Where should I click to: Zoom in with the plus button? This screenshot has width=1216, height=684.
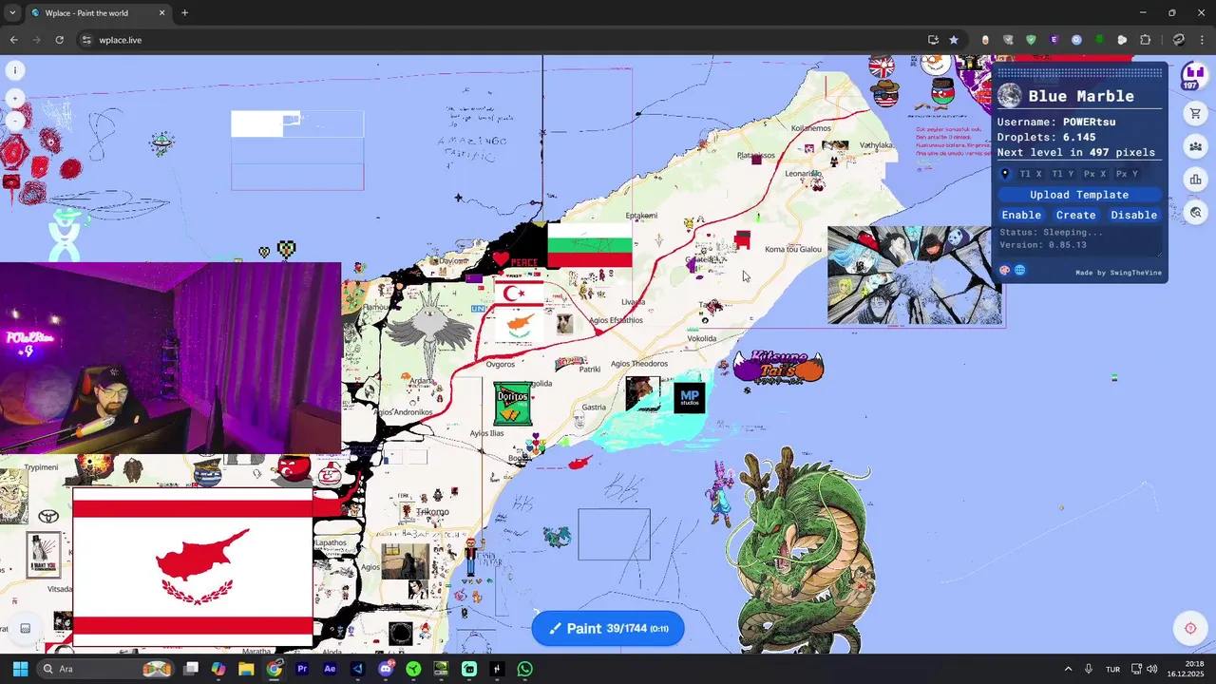15,99
